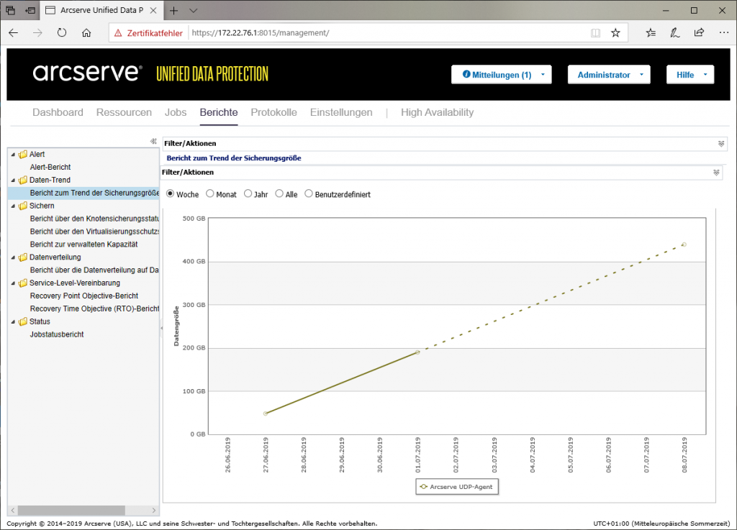The image size is (737, 530).
Task: Open the Administrator dropdown menu
Action: click(608, 75)
